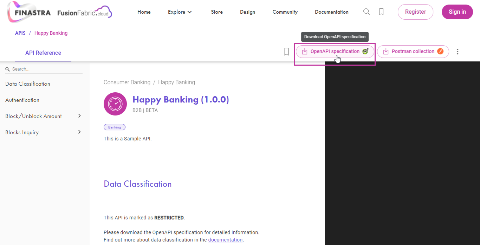The width and height of the screenshot is (480, 245).
Task: Open the Home menu item
Action: pyautogui.click(x=144, y=12)
